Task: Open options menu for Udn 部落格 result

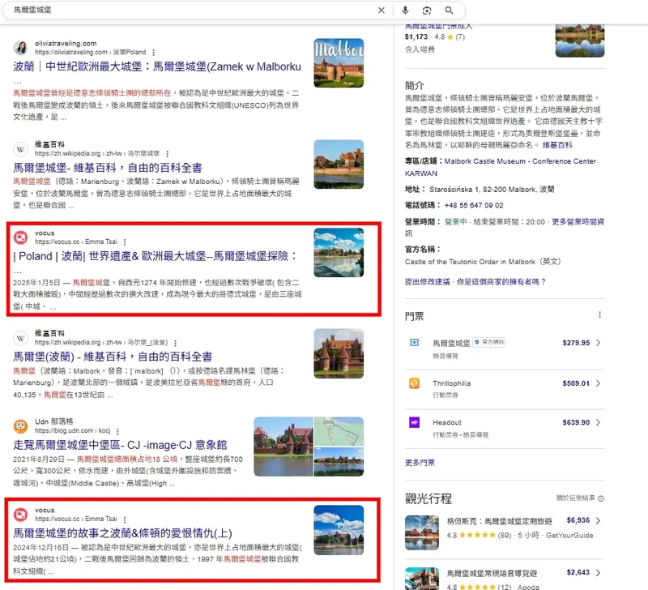Action: pos(117,431)
